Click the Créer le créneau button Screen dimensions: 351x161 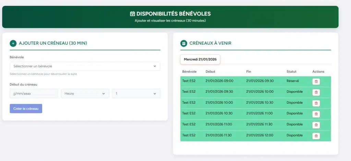coord(26,108)
